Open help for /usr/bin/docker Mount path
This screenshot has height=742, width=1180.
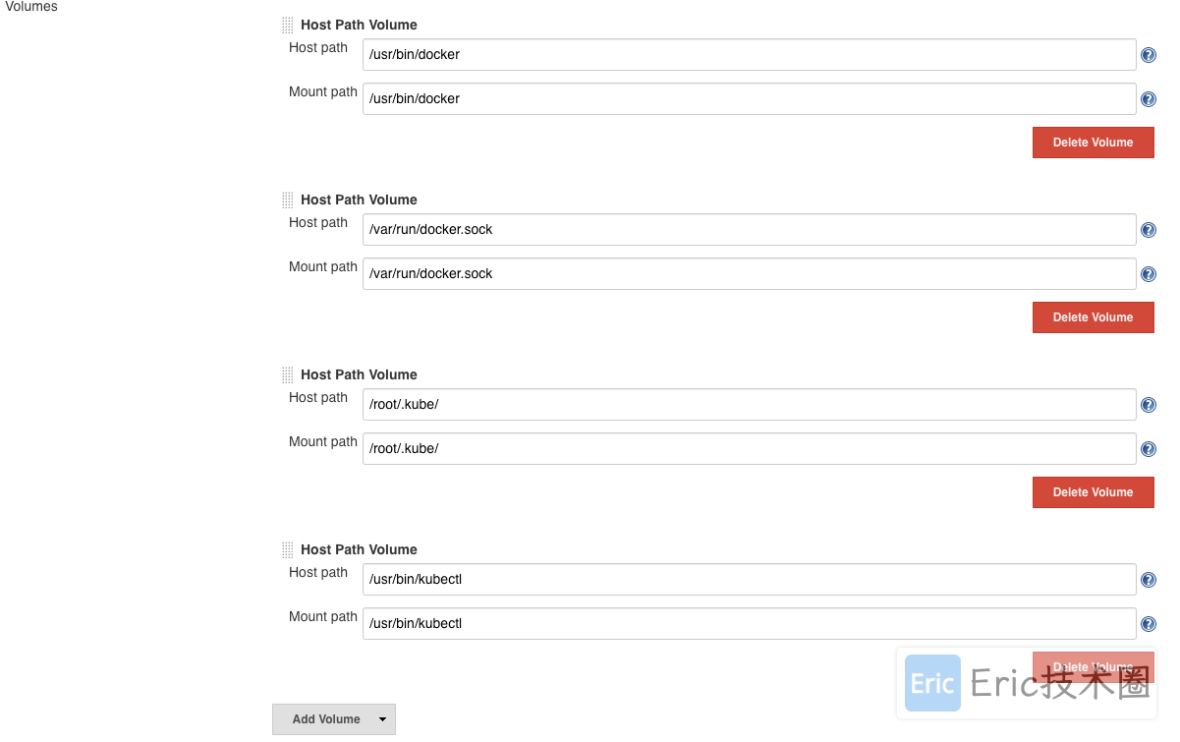1149,99
